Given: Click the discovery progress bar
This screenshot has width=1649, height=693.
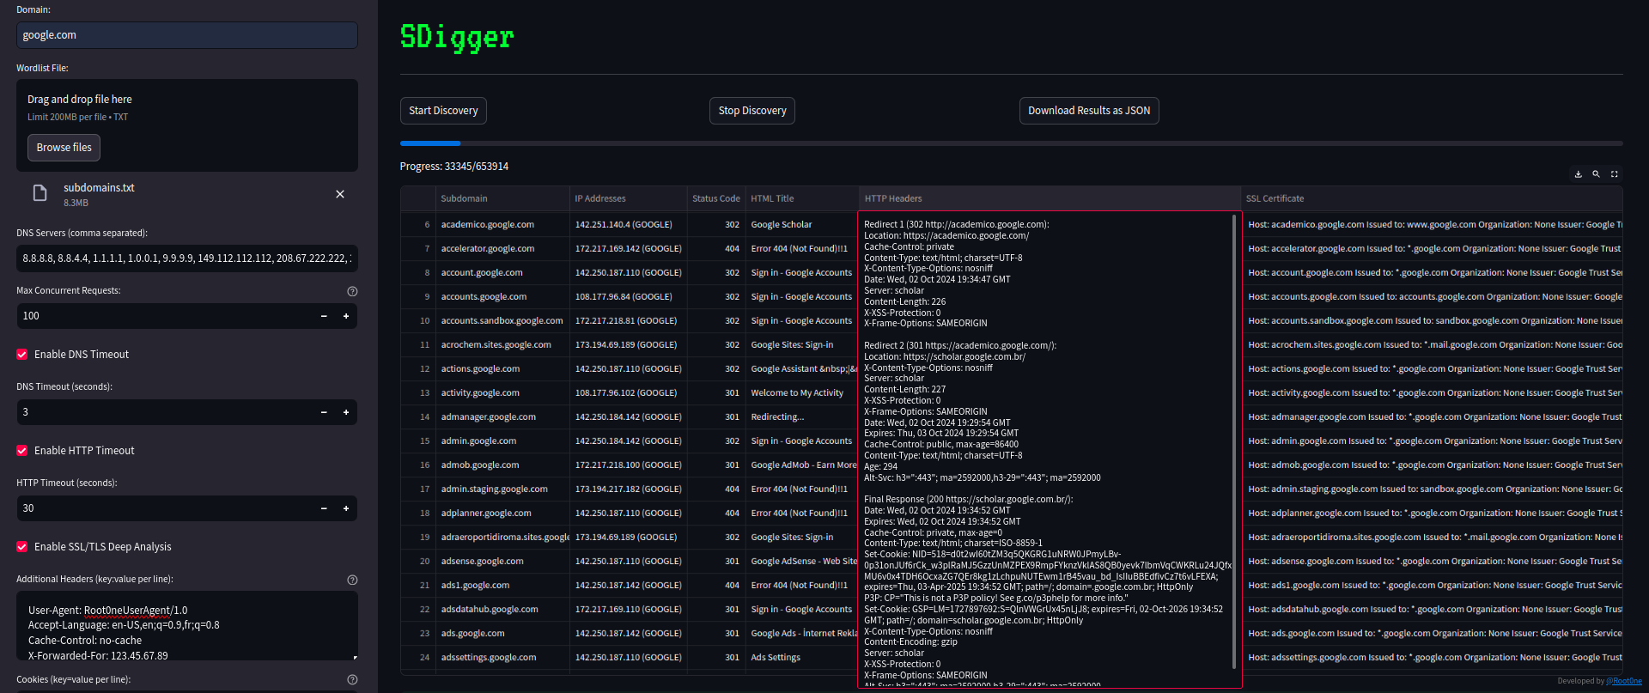Looking at the screenshot, I should 1011,143.
